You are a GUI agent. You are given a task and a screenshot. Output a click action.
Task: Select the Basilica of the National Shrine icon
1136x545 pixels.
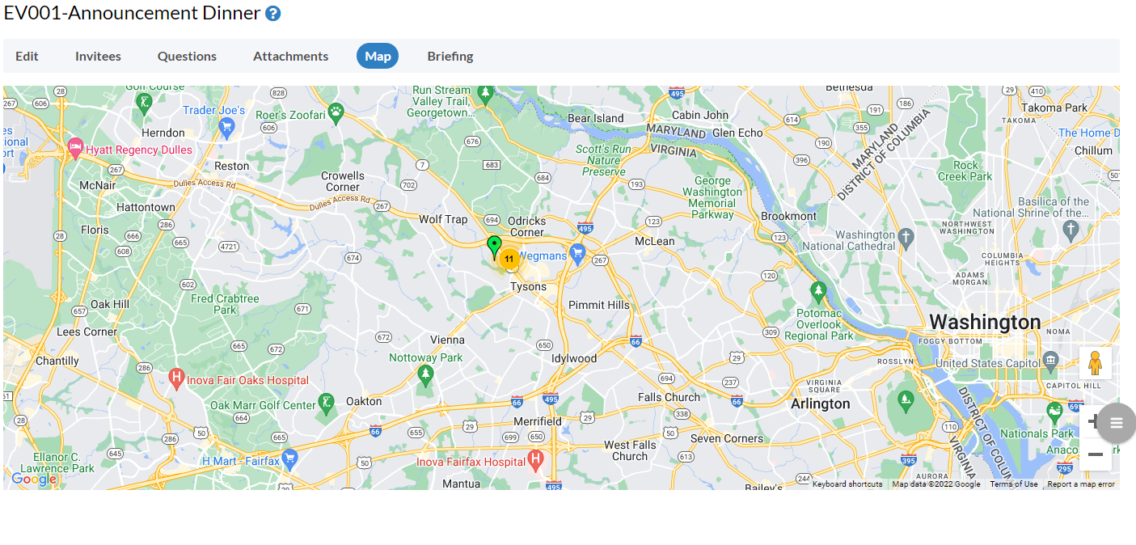click(x=1071, y=230)
